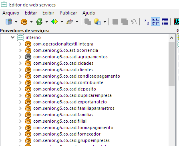Open the Editar menu
This screenshot has height=146, width=179.
coord(31,13)
